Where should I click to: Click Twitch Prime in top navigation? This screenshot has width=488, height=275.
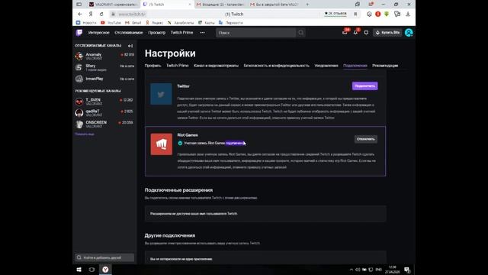pos(181,32)
